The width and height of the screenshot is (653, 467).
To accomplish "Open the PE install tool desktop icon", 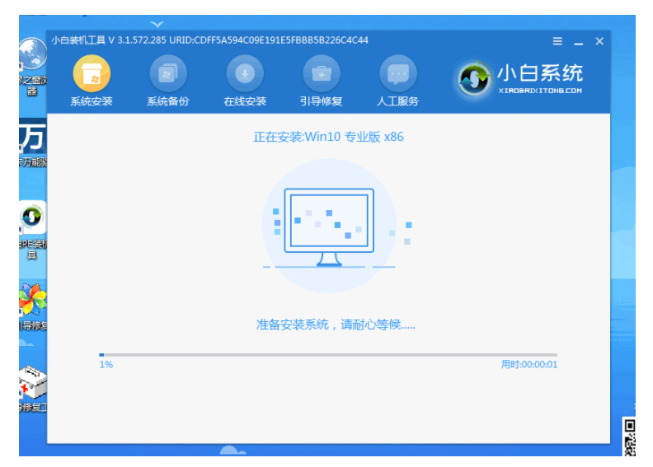I will pyautogui.click(x=32, y=217).
